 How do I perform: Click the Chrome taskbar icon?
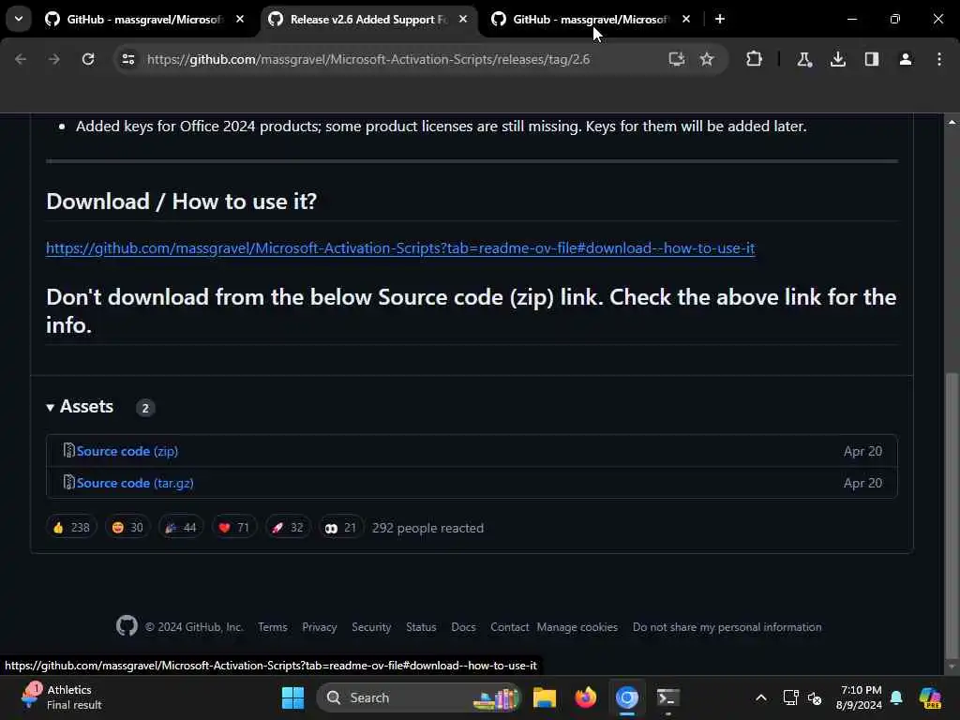[x=627, y=697]
